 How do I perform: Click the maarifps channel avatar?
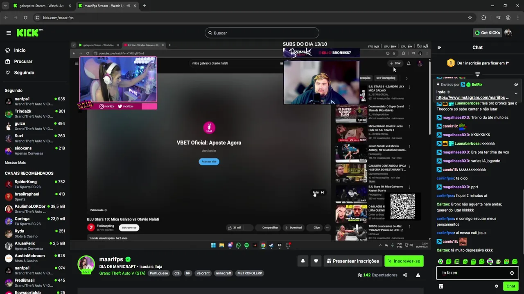86,265
